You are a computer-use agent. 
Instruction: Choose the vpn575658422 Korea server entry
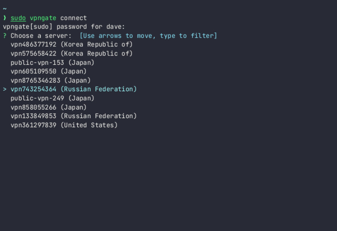pyautogui.click(x=71, y=53)
